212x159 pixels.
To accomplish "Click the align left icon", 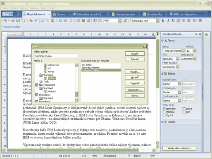I will 178,21.
